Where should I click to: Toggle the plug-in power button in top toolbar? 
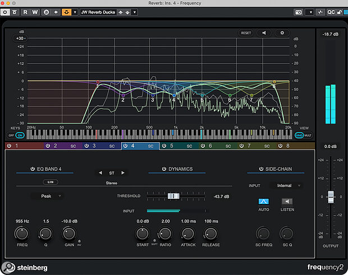5,12
